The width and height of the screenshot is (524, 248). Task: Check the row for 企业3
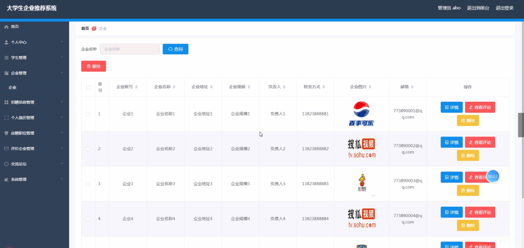[88, 184]
